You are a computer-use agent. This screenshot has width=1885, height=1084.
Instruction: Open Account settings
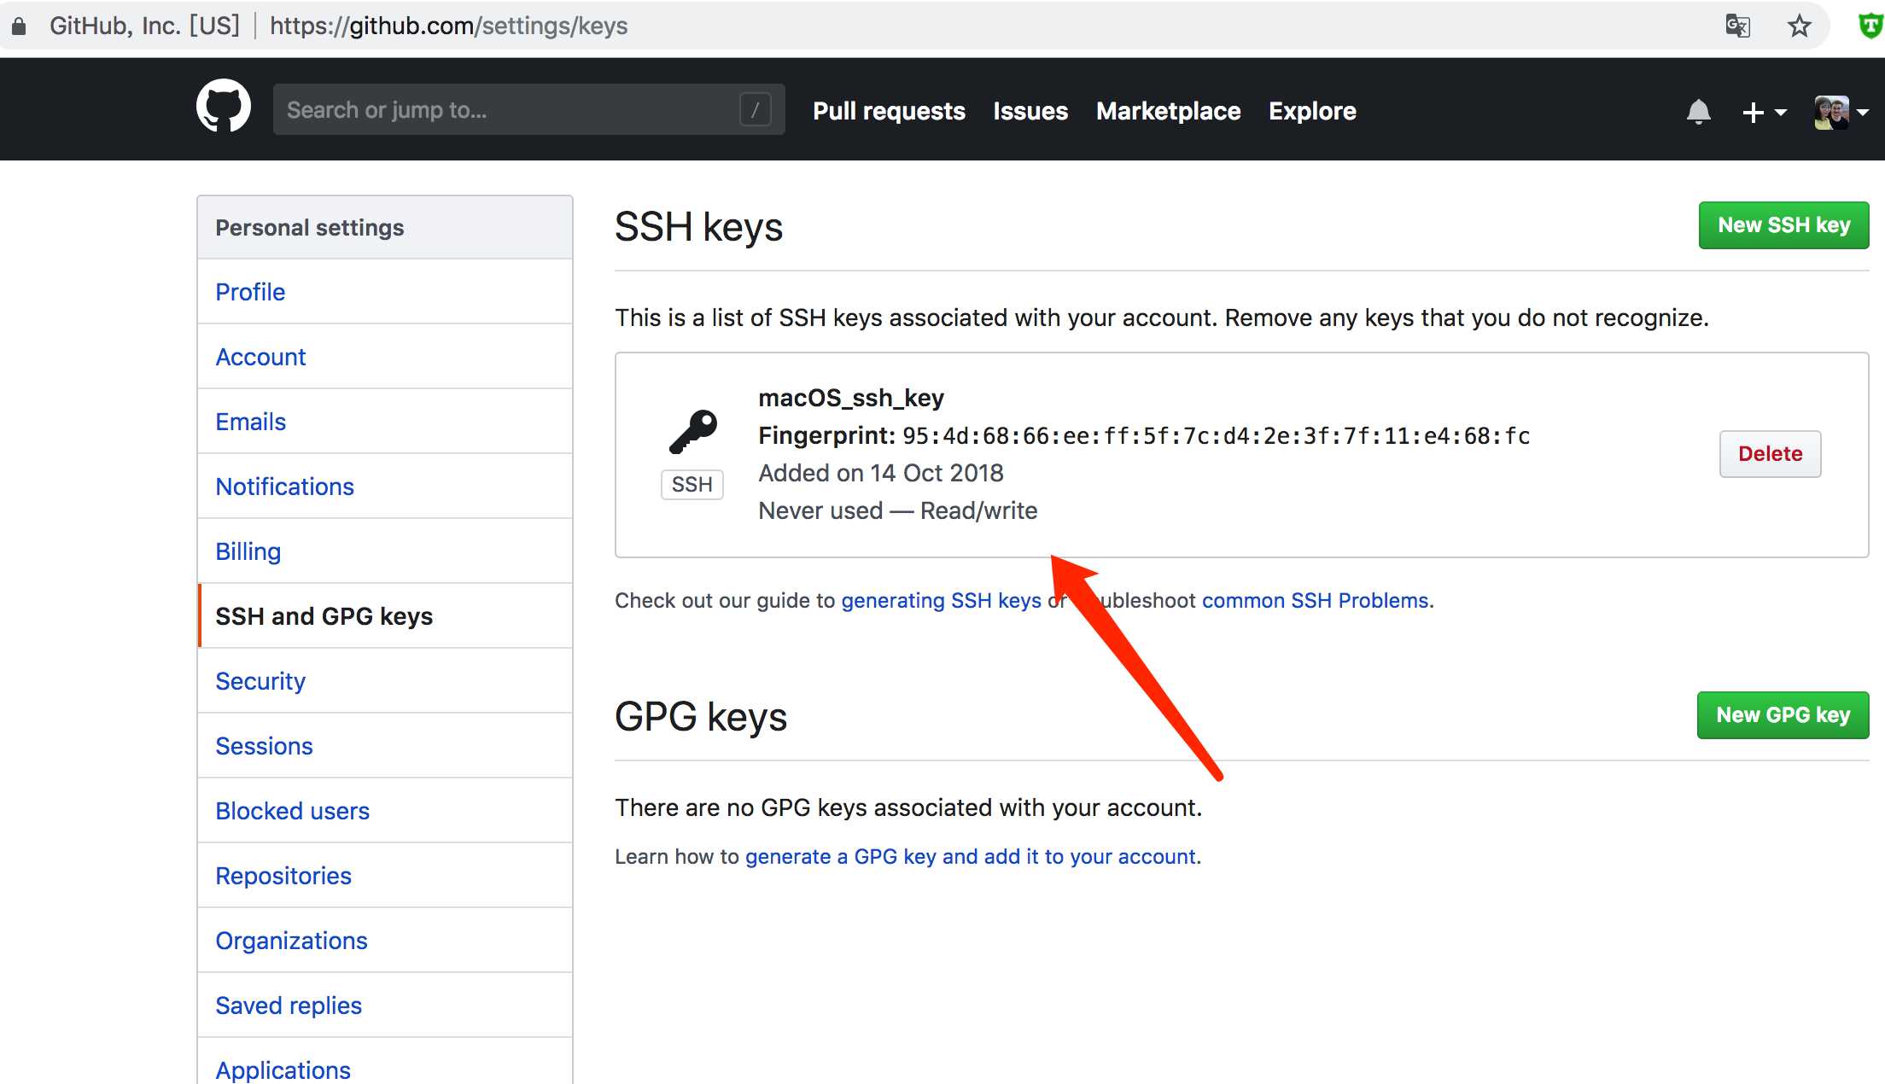coord(385,357)
